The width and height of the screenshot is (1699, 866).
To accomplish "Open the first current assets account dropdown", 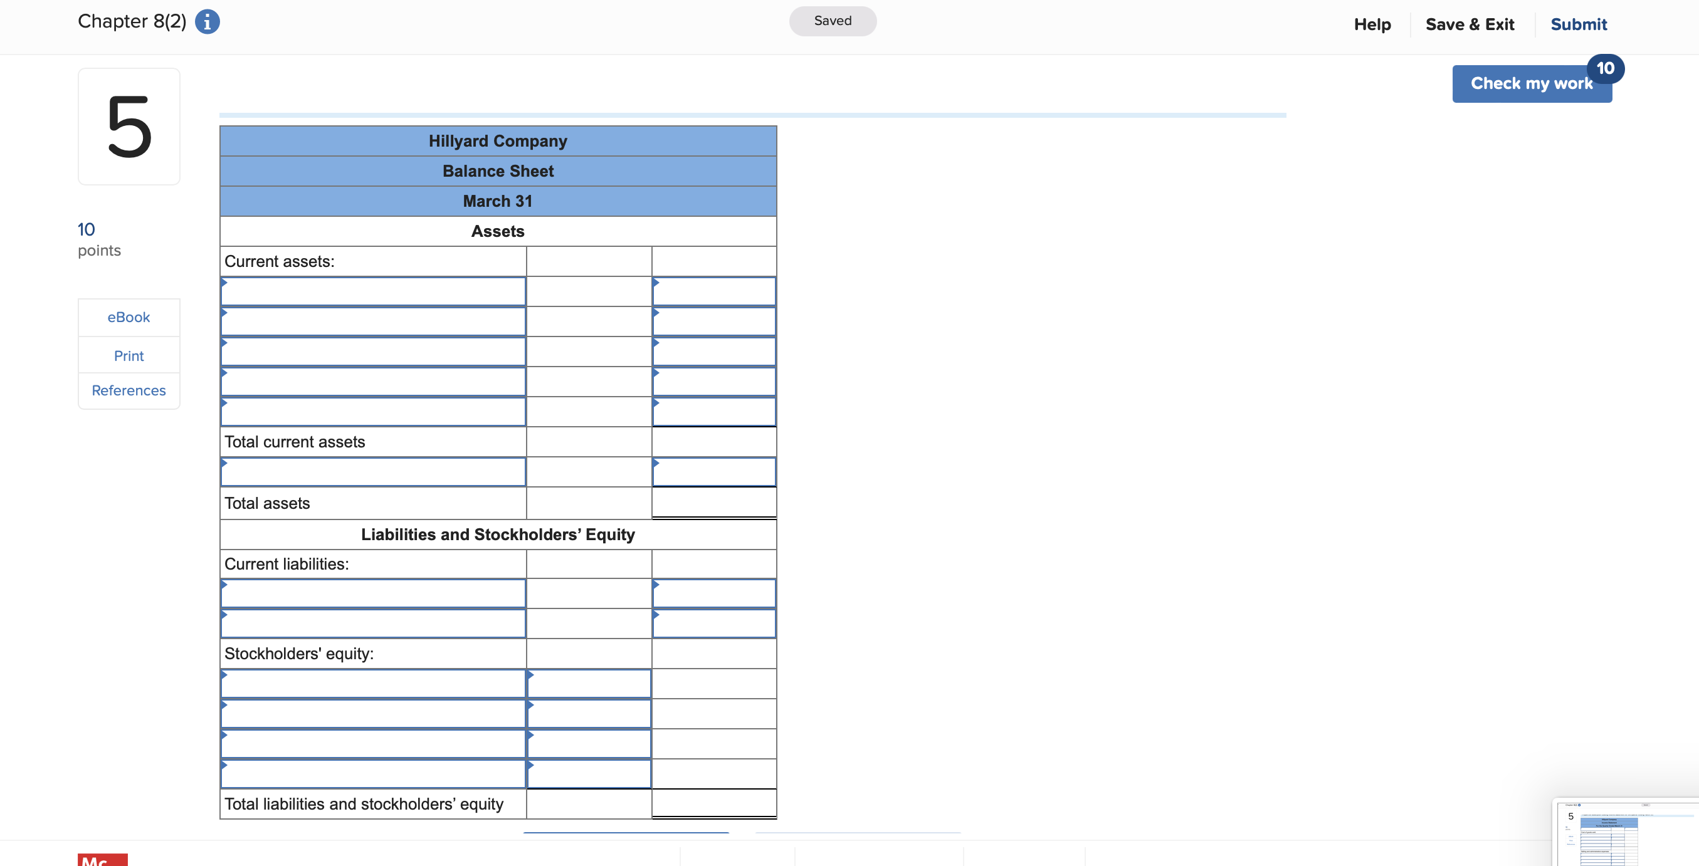I will click(373, 291).
